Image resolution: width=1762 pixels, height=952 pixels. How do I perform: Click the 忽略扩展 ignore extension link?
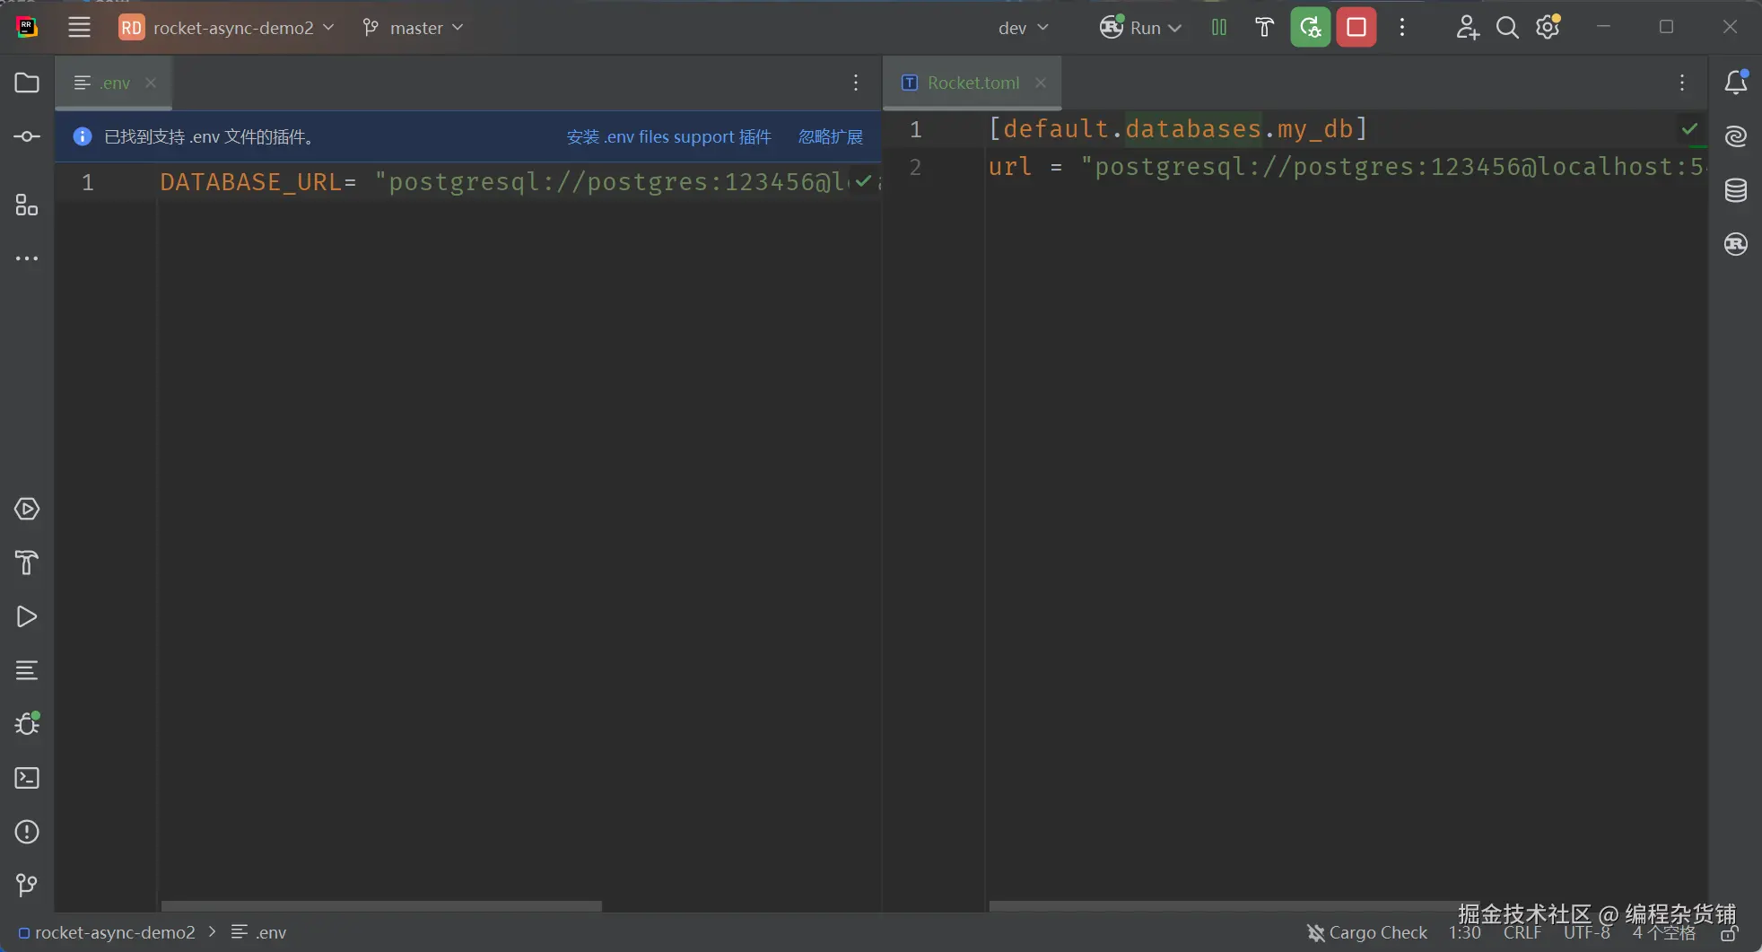point(831,136)
